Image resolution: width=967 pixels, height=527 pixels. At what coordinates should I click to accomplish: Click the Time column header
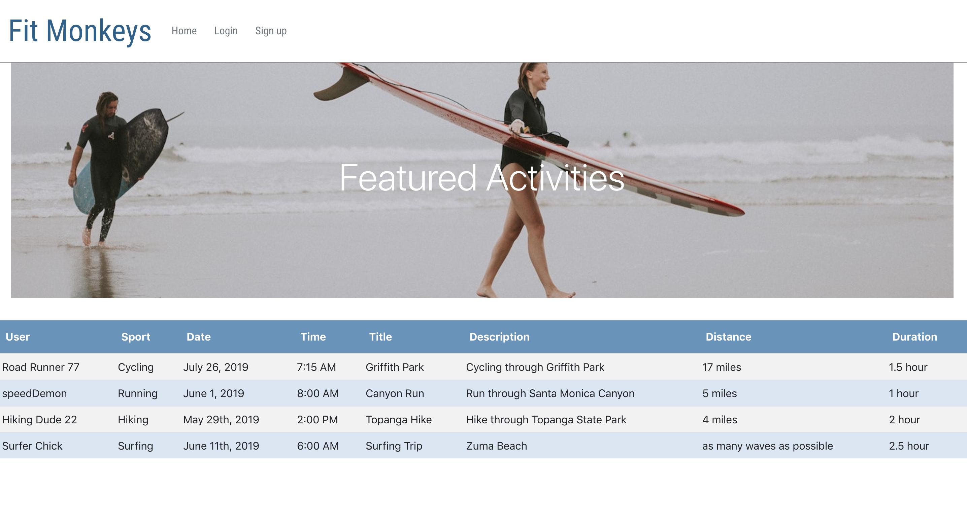point(313,337)
